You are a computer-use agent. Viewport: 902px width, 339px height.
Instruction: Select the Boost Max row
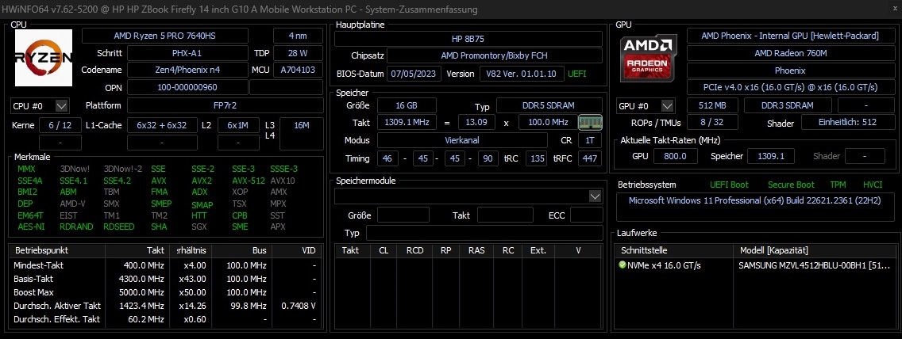(166, 292)
